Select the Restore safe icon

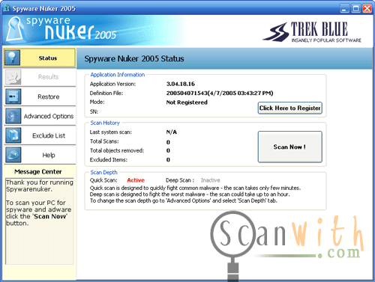[13, 96]
